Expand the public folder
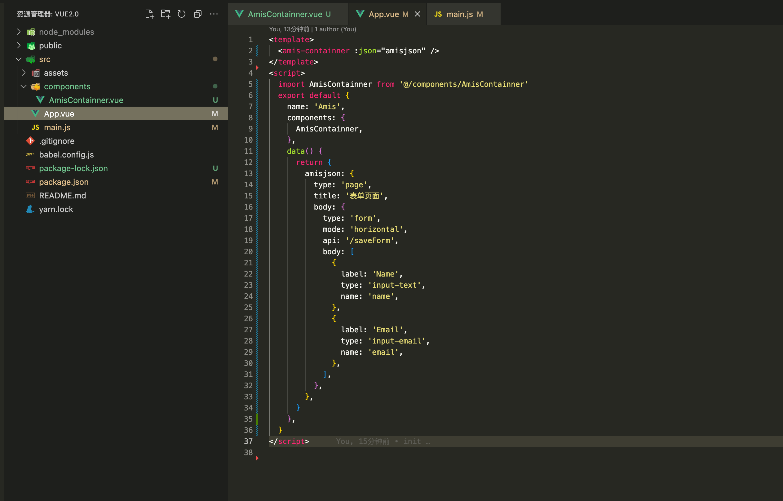 (19, 46)
